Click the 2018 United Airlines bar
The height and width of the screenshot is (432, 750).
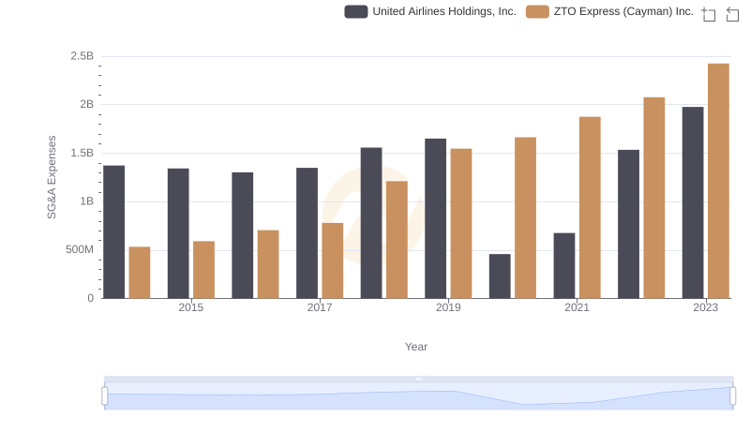[371, 223]
